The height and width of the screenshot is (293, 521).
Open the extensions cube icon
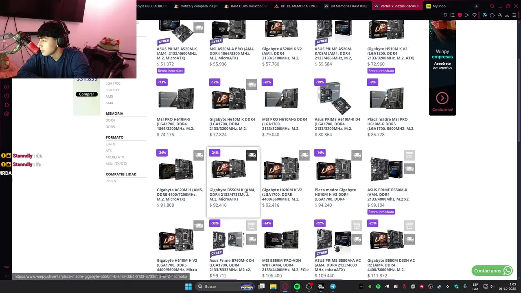click(x=492, y=15)
